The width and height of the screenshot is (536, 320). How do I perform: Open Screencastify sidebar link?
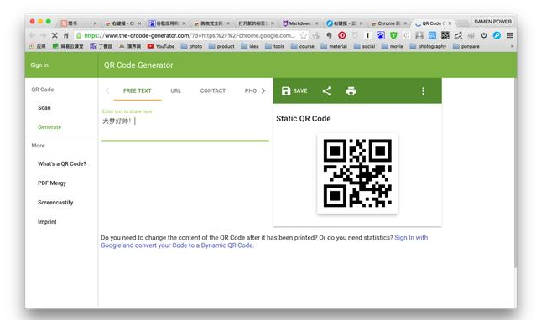coord(55,202)
